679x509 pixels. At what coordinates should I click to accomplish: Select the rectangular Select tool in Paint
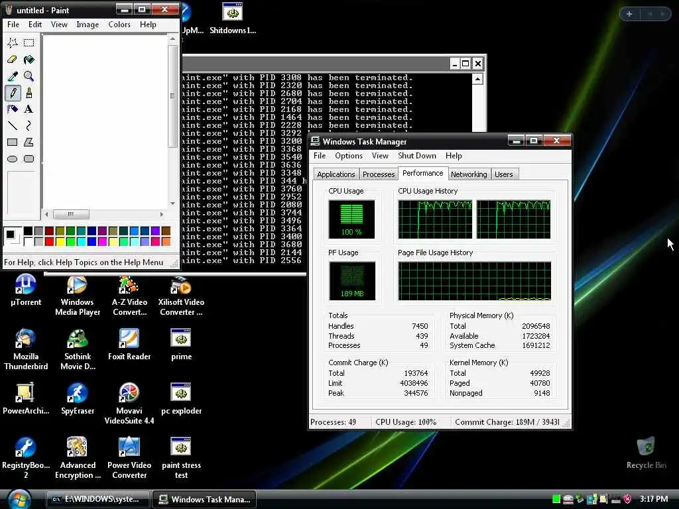click(29, 42)
